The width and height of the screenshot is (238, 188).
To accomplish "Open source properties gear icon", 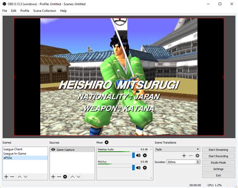I will (65, 176).
